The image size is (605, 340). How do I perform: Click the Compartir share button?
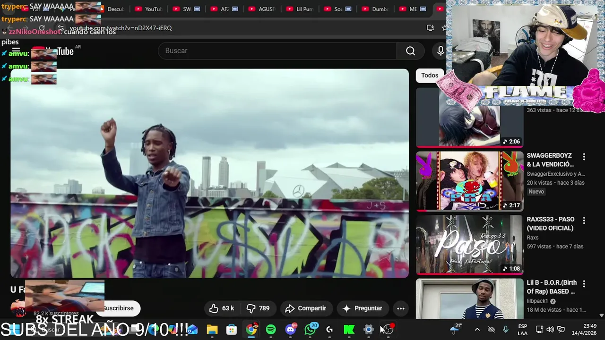pos(306,308)
